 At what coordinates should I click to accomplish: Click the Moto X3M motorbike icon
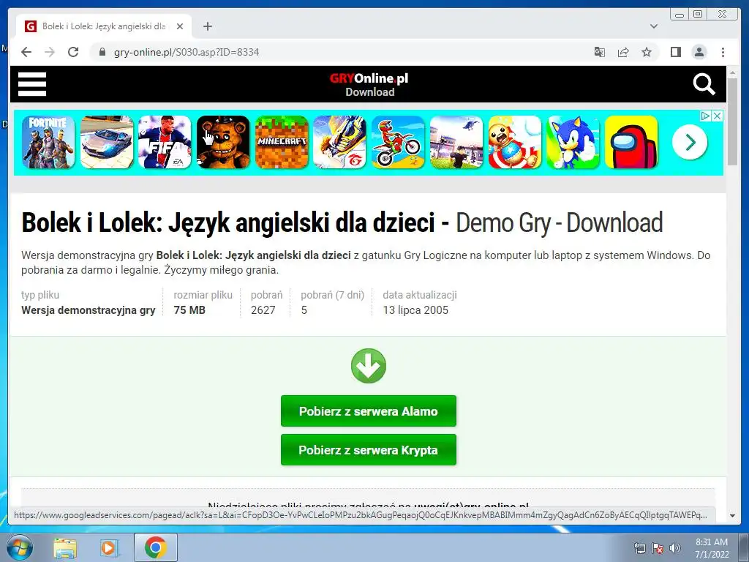[398, 142]
